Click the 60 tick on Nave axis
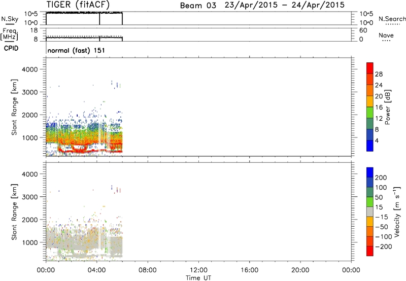The height and width of the screenshot is (281, 406). [363, 30]
